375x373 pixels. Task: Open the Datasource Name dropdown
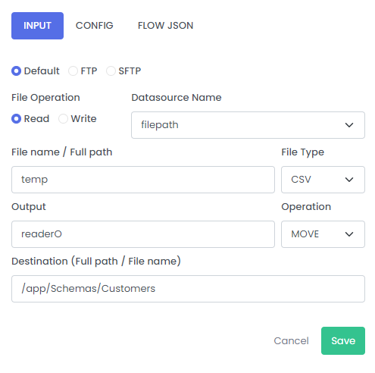248,125
